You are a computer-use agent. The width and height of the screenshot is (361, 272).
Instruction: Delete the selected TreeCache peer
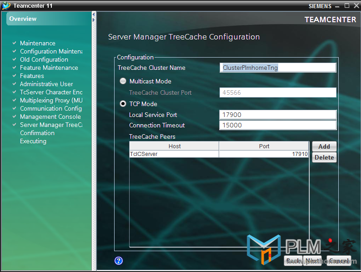324,157
